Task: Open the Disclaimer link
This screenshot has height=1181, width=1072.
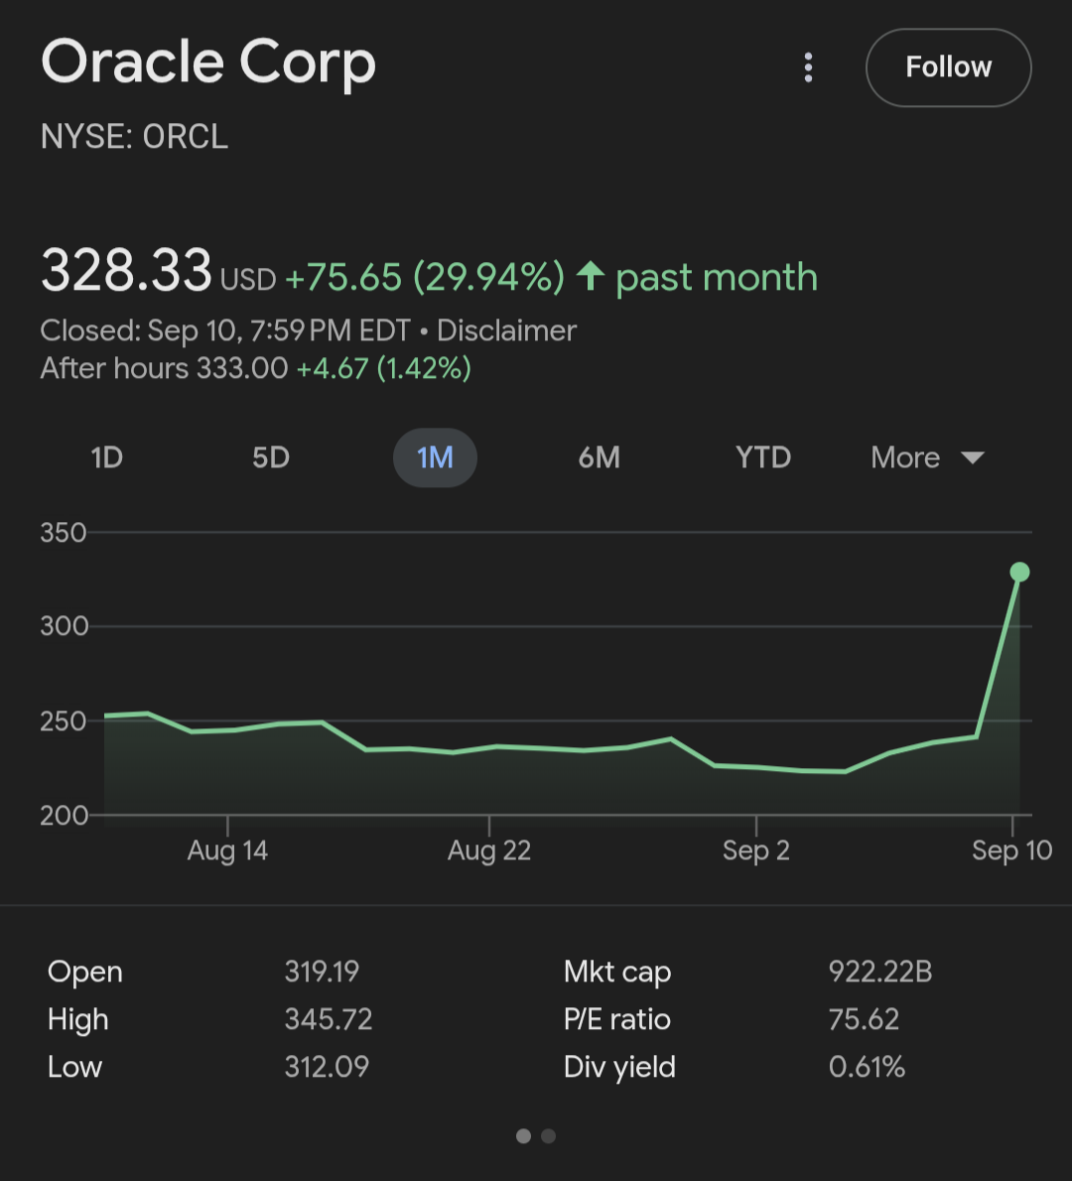Action: [x=506, y=330]
